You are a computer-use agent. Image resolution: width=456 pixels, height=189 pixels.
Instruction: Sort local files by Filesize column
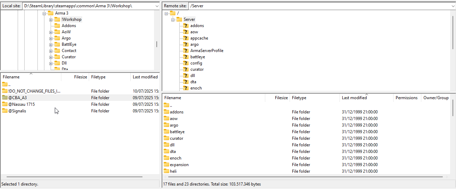tap(75, 77)
